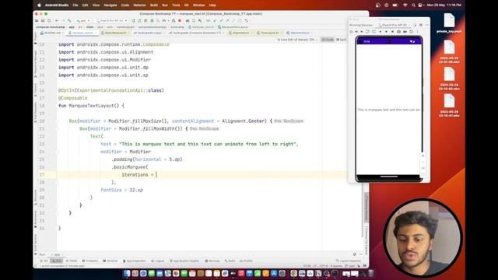Switch editor to Code view mode

click(328, 40)
